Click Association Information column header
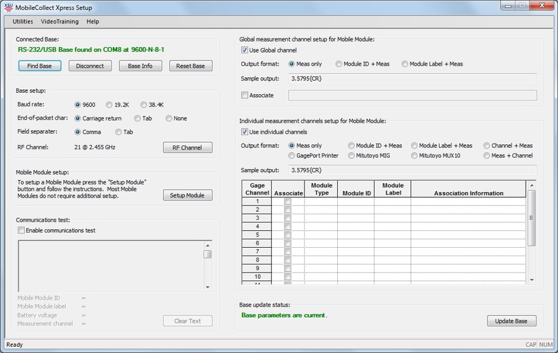Viewport: 558px width, 353px height. pos(468,189)
